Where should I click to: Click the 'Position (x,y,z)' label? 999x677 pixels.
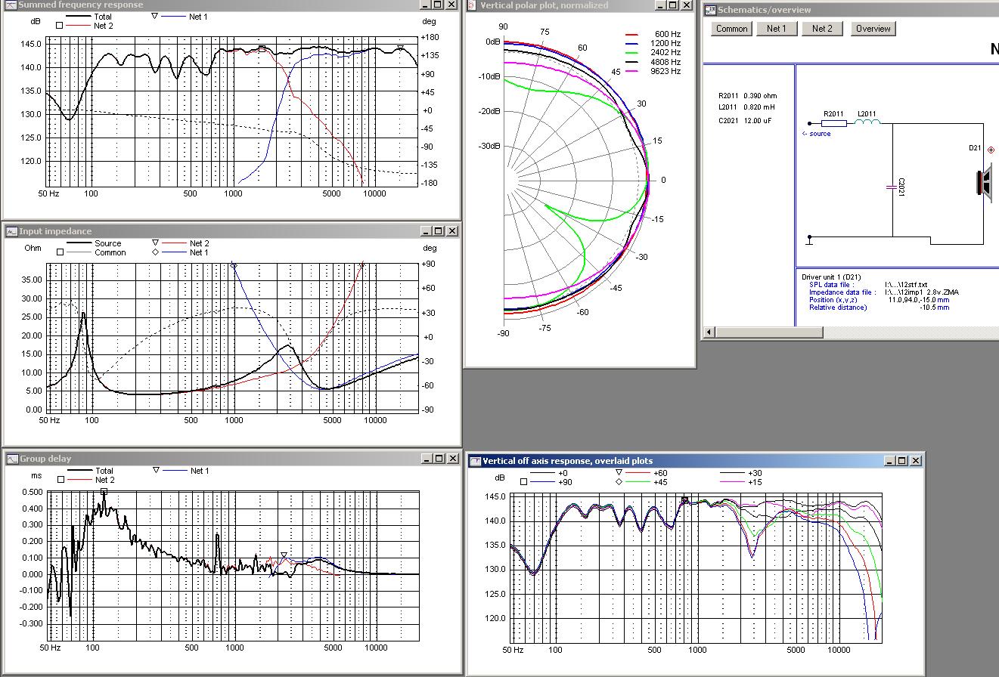click(x=835, y=300)
